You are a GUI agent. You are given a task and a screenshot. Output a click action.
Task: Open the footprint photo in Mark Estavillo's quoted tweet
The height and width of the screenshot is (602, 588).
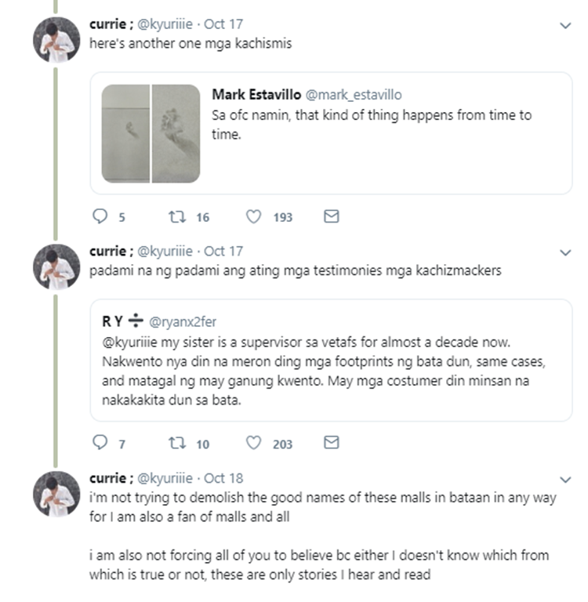pos(151,134)
